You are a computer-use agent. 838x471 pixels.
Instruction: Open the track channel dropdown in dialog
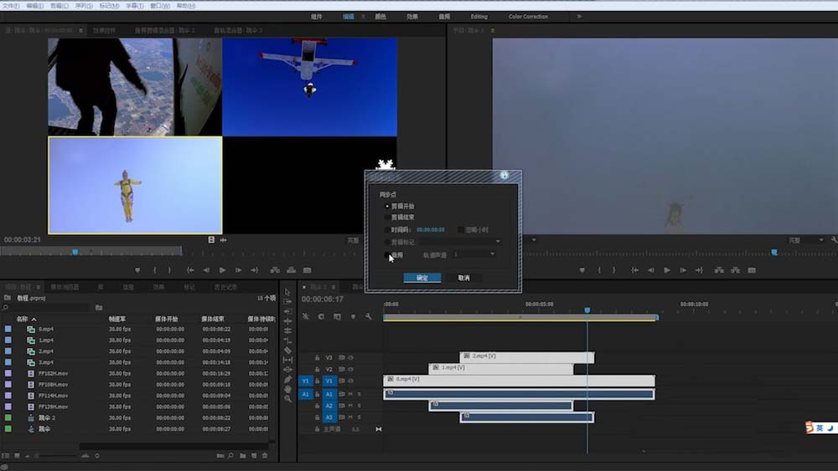click(473, 254)
